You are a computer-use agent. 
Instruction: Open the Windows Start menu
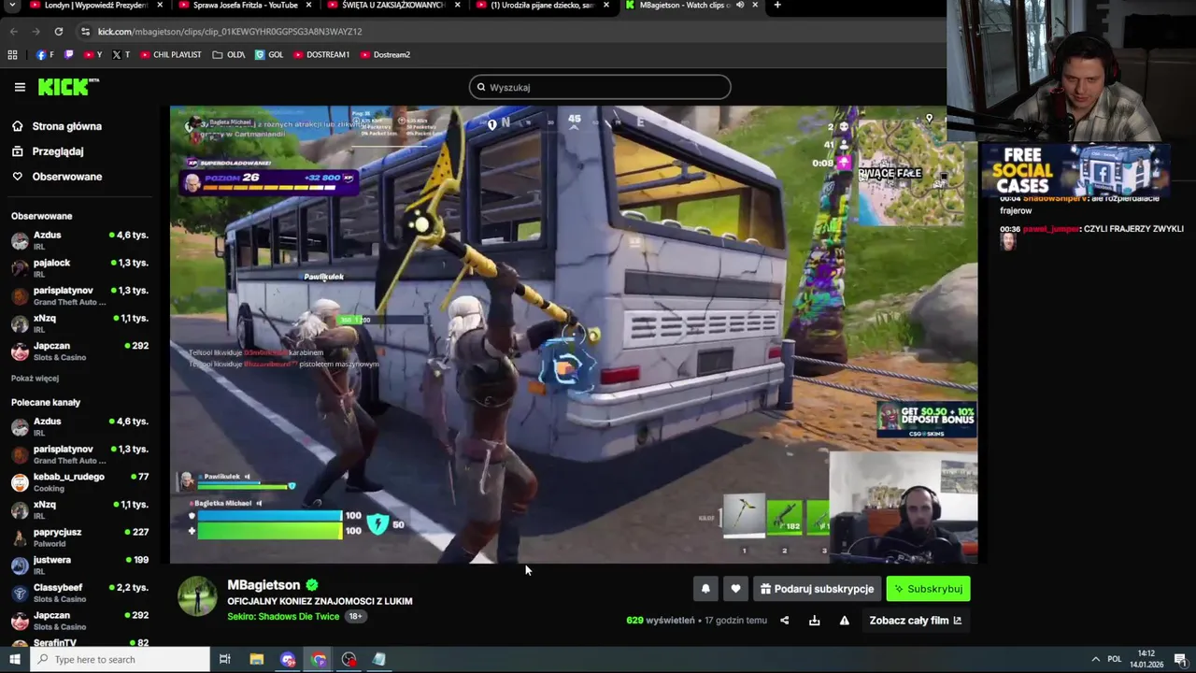[14, 659]
